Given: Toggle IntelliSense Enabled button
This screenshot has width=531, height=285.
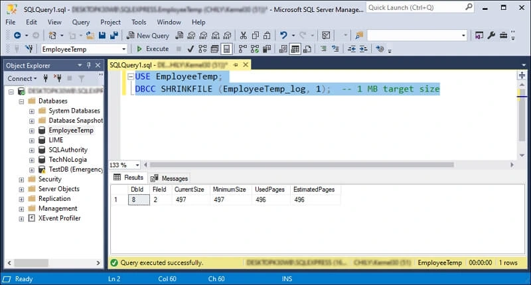Looking at the screenshot, I should (x=226, y=49).
